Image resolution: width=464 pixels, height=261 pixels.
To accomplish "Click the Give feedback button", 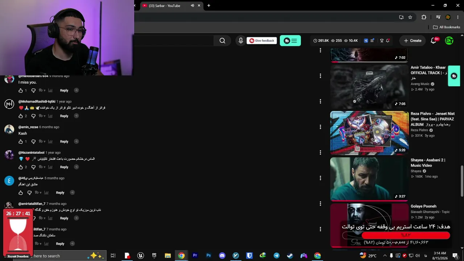I will 262,41.
